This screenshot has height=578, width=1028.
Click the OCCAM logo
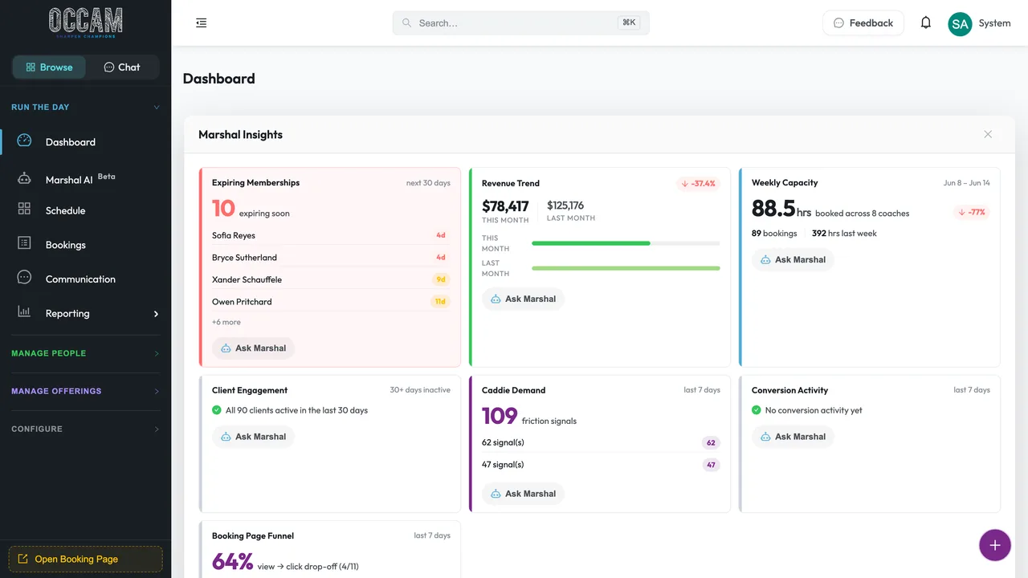pyautogui.click(x=86, y=23)
